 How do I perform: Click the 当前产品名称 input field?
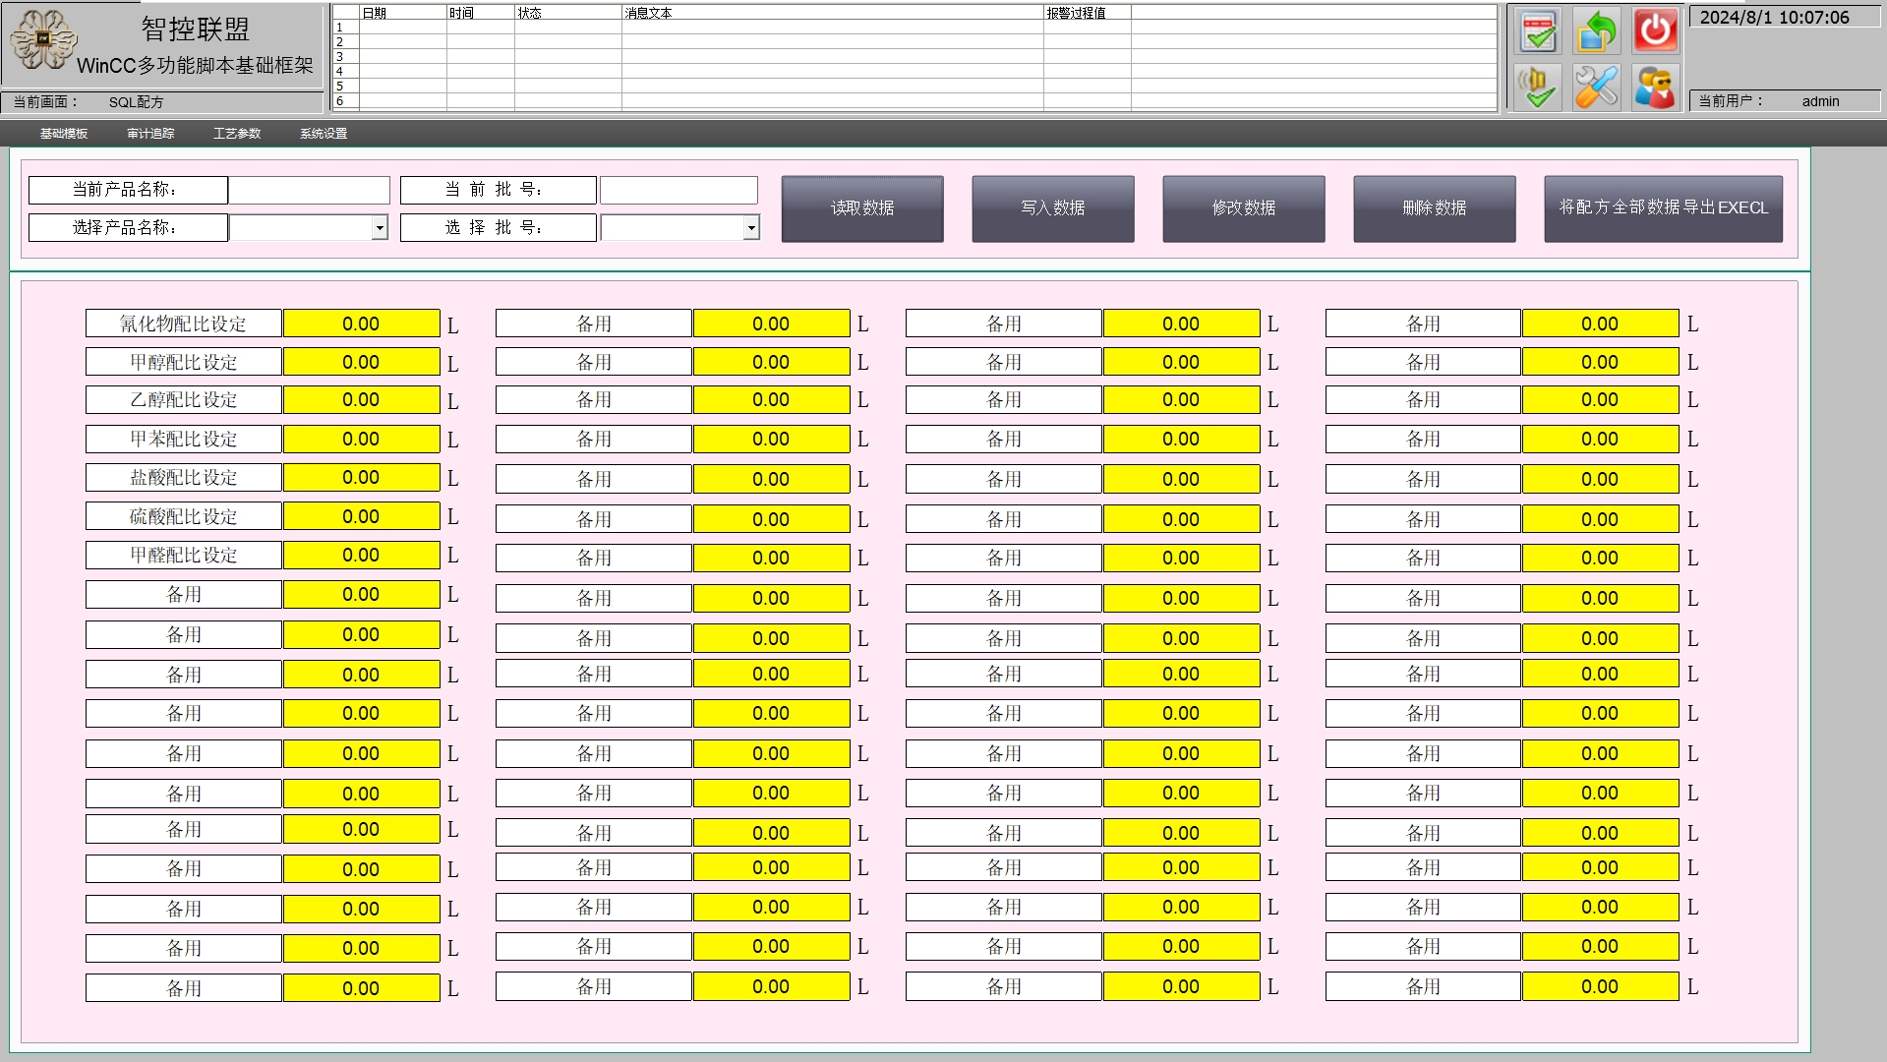coord(308,190)
